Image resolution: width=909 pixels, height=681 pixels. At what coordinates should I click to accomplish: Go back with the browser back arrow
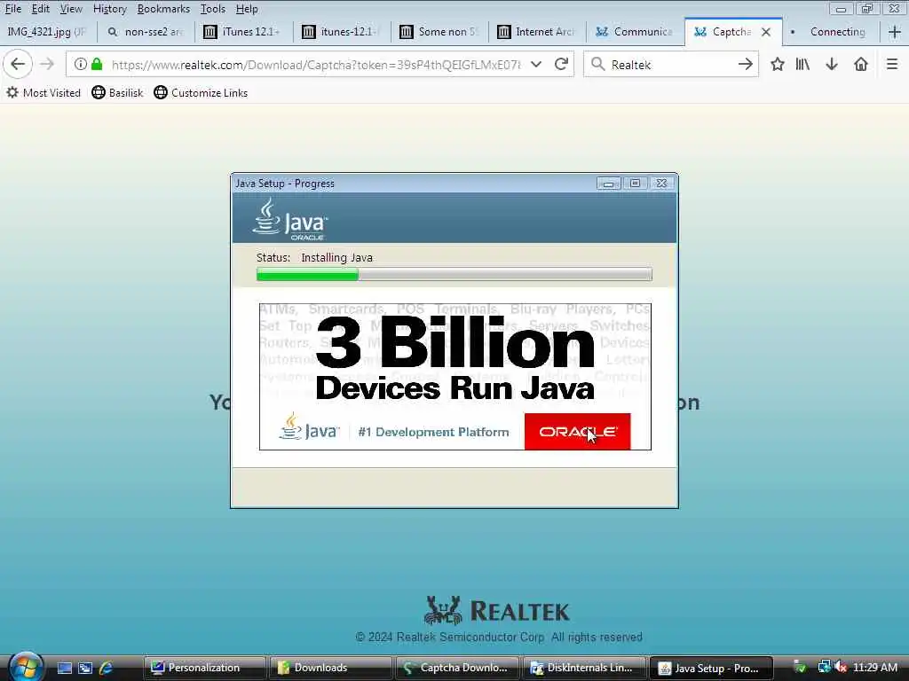[18, 64]
